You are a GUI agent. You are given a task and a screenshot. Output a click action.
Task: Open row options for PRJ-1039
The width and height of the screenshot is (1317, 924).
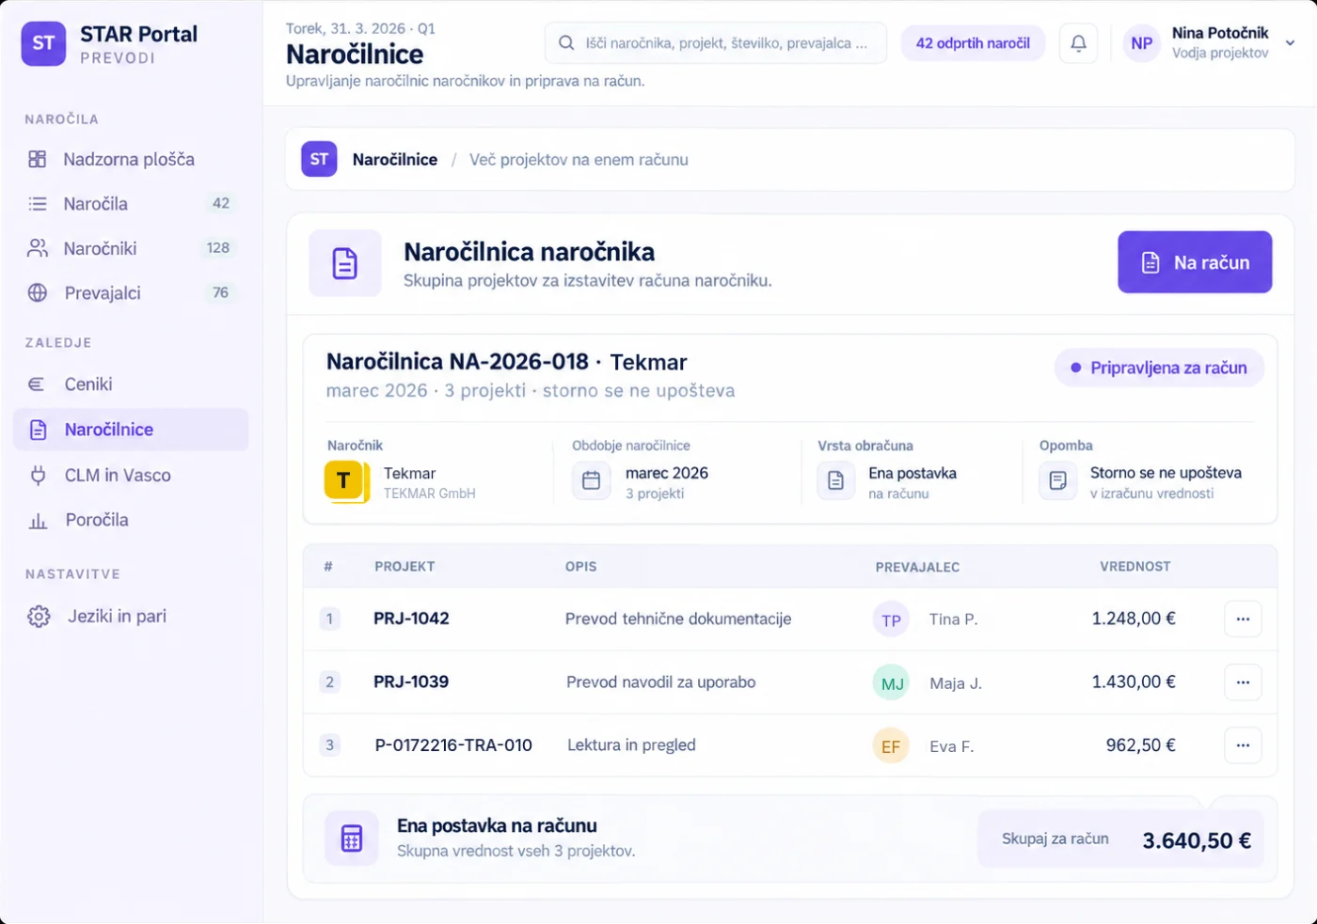[x=1243, y=682]
